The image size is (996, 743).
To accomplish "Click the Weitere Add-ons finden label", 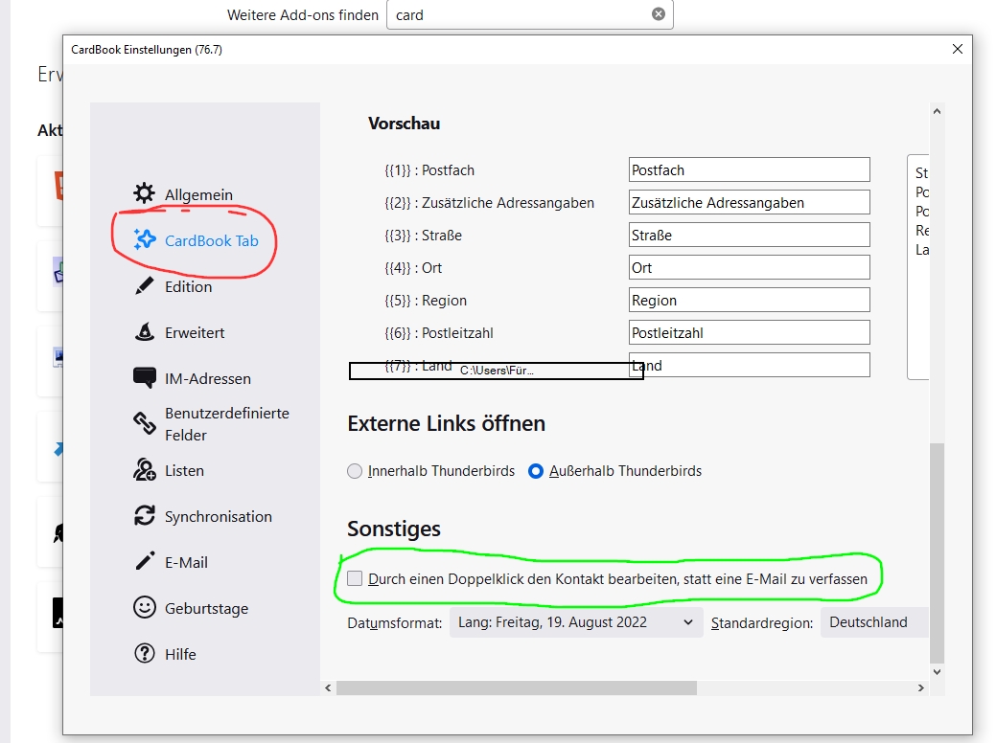I will point(303,14).
